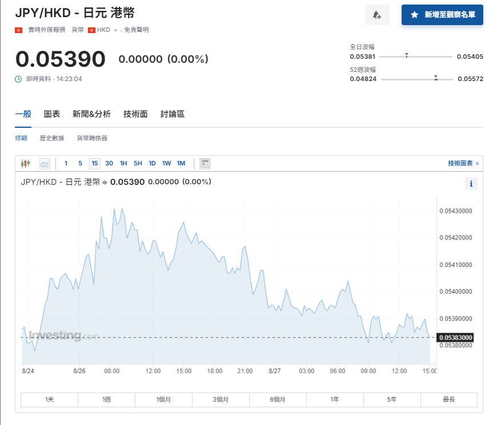Open the 技術面 tab
The height and width of the screenshot is (425, 493).
click(x=135, y=114)
